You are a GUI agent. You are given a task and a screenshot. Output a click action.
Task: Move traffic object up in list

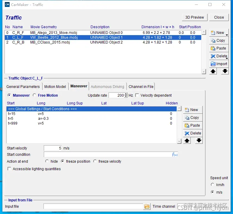(x=213, y=71)
